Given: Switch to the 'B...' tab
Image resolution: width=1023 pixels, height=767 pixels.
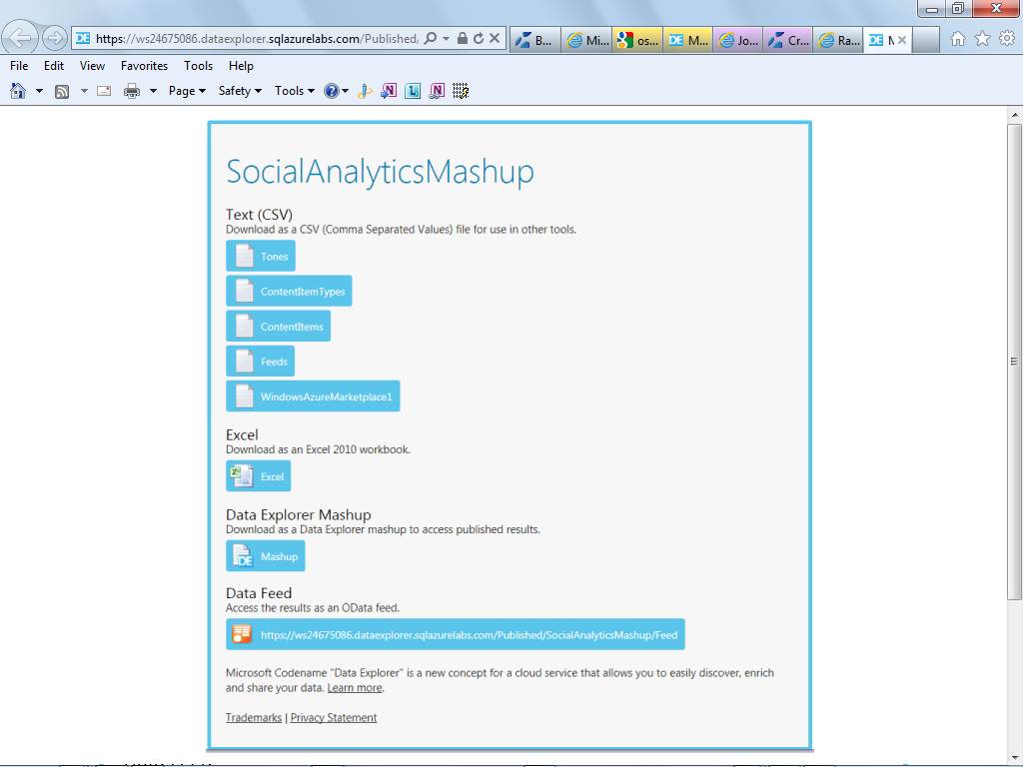Looking at the screenshot, I should [535, 40].
